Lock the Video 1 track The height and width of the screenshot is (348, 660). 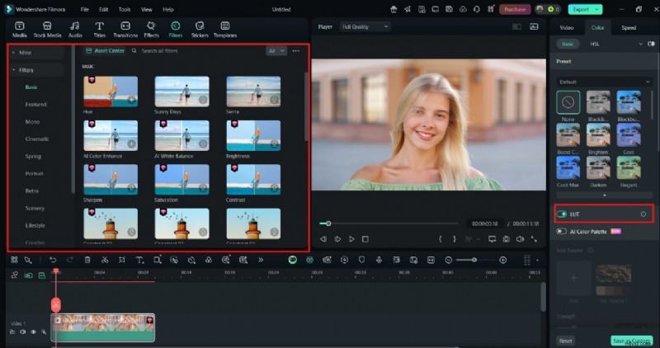[12, 332]
